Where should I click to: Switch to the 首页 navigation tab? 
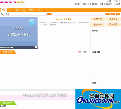[4, 10]
